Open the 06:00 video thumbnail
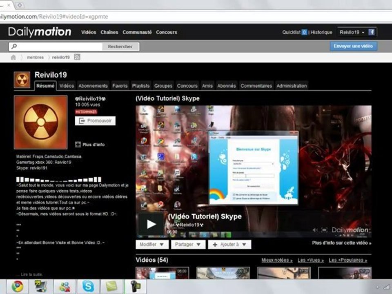This screenshot has width=392, height=294. click(x=162, y=273)
